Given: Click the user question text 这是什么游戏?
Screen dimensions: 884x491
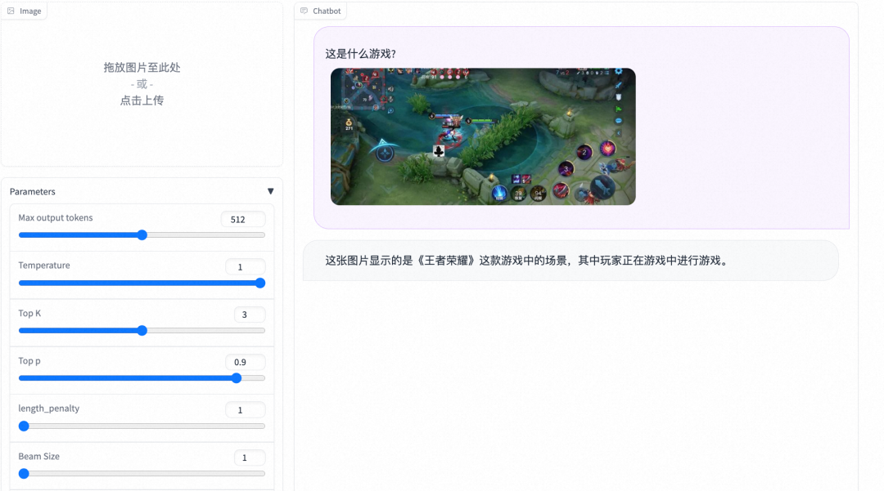Looking at the screenshot, I should pyautogui.click(x=361, y=54).
